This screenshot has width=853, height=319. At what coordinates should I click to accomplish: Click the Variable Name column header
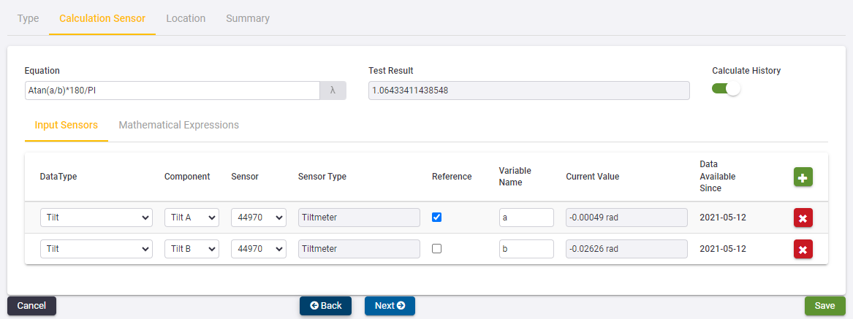pos(515,177)
